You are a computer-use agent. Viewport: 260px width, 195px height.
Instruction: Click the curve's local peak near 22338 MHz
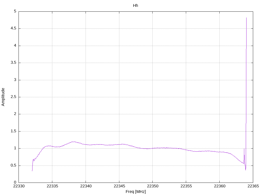pos(73,142)
